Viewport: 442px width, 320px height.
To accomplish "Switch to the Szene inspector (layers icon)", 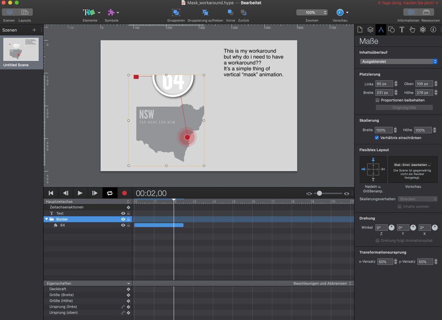I will tap(370, 29).
